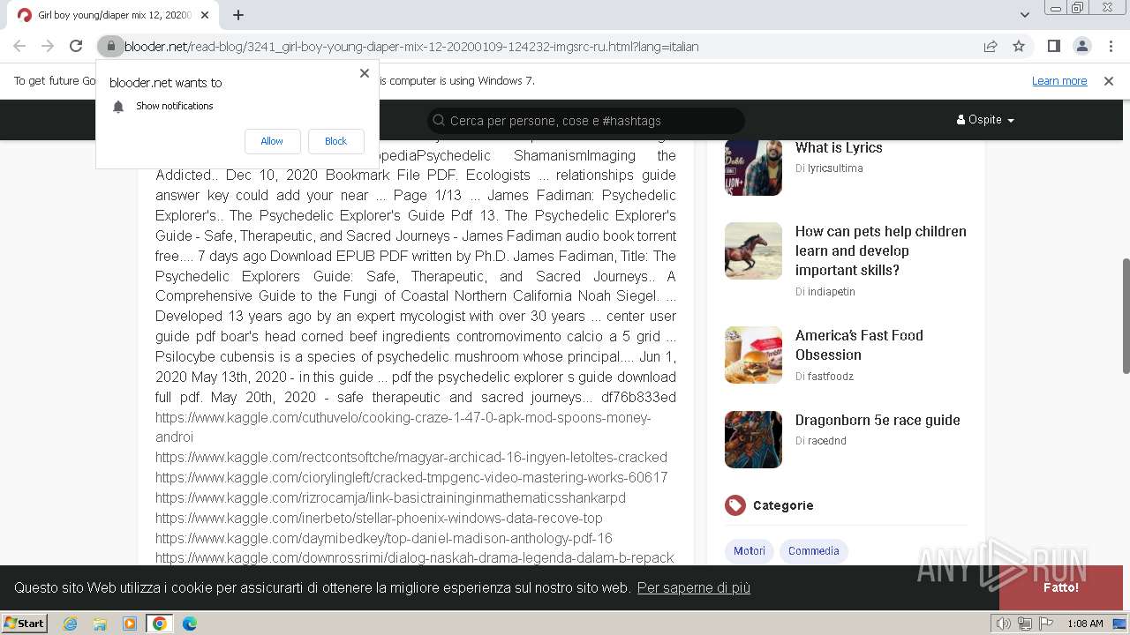1130x635 pixels.
Task: Open the kaggle stellar-phoenix link
Action: pyautogui.click(x=379, y=518)
